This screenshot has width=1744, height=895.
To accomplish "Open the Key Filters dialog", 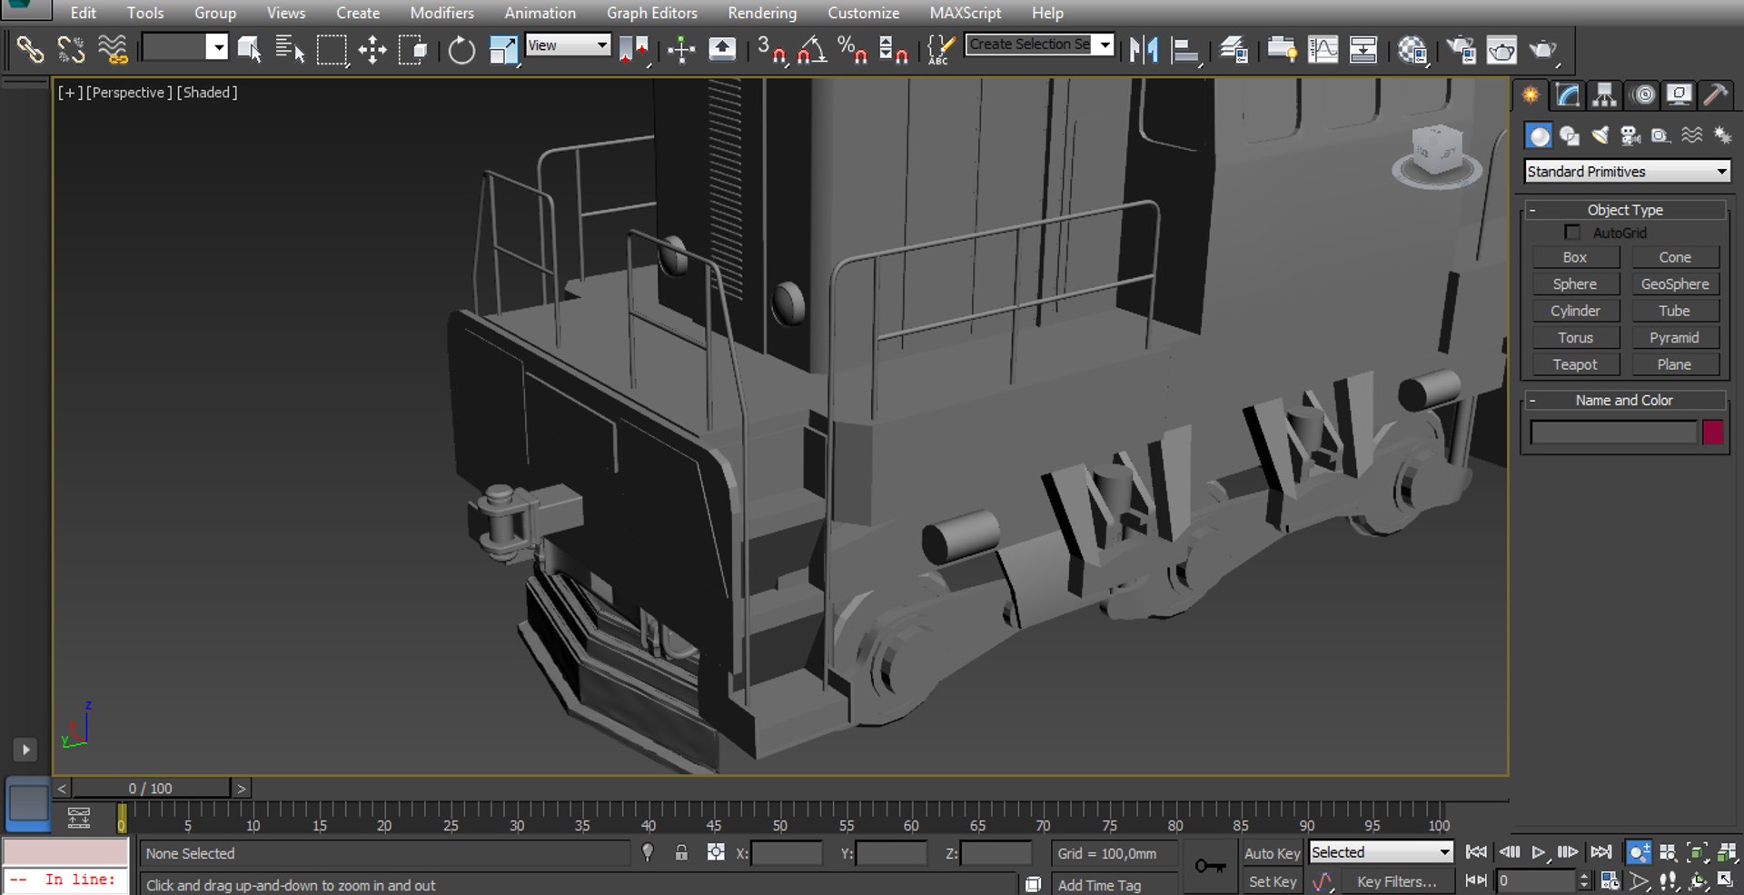I will 1396,881.
